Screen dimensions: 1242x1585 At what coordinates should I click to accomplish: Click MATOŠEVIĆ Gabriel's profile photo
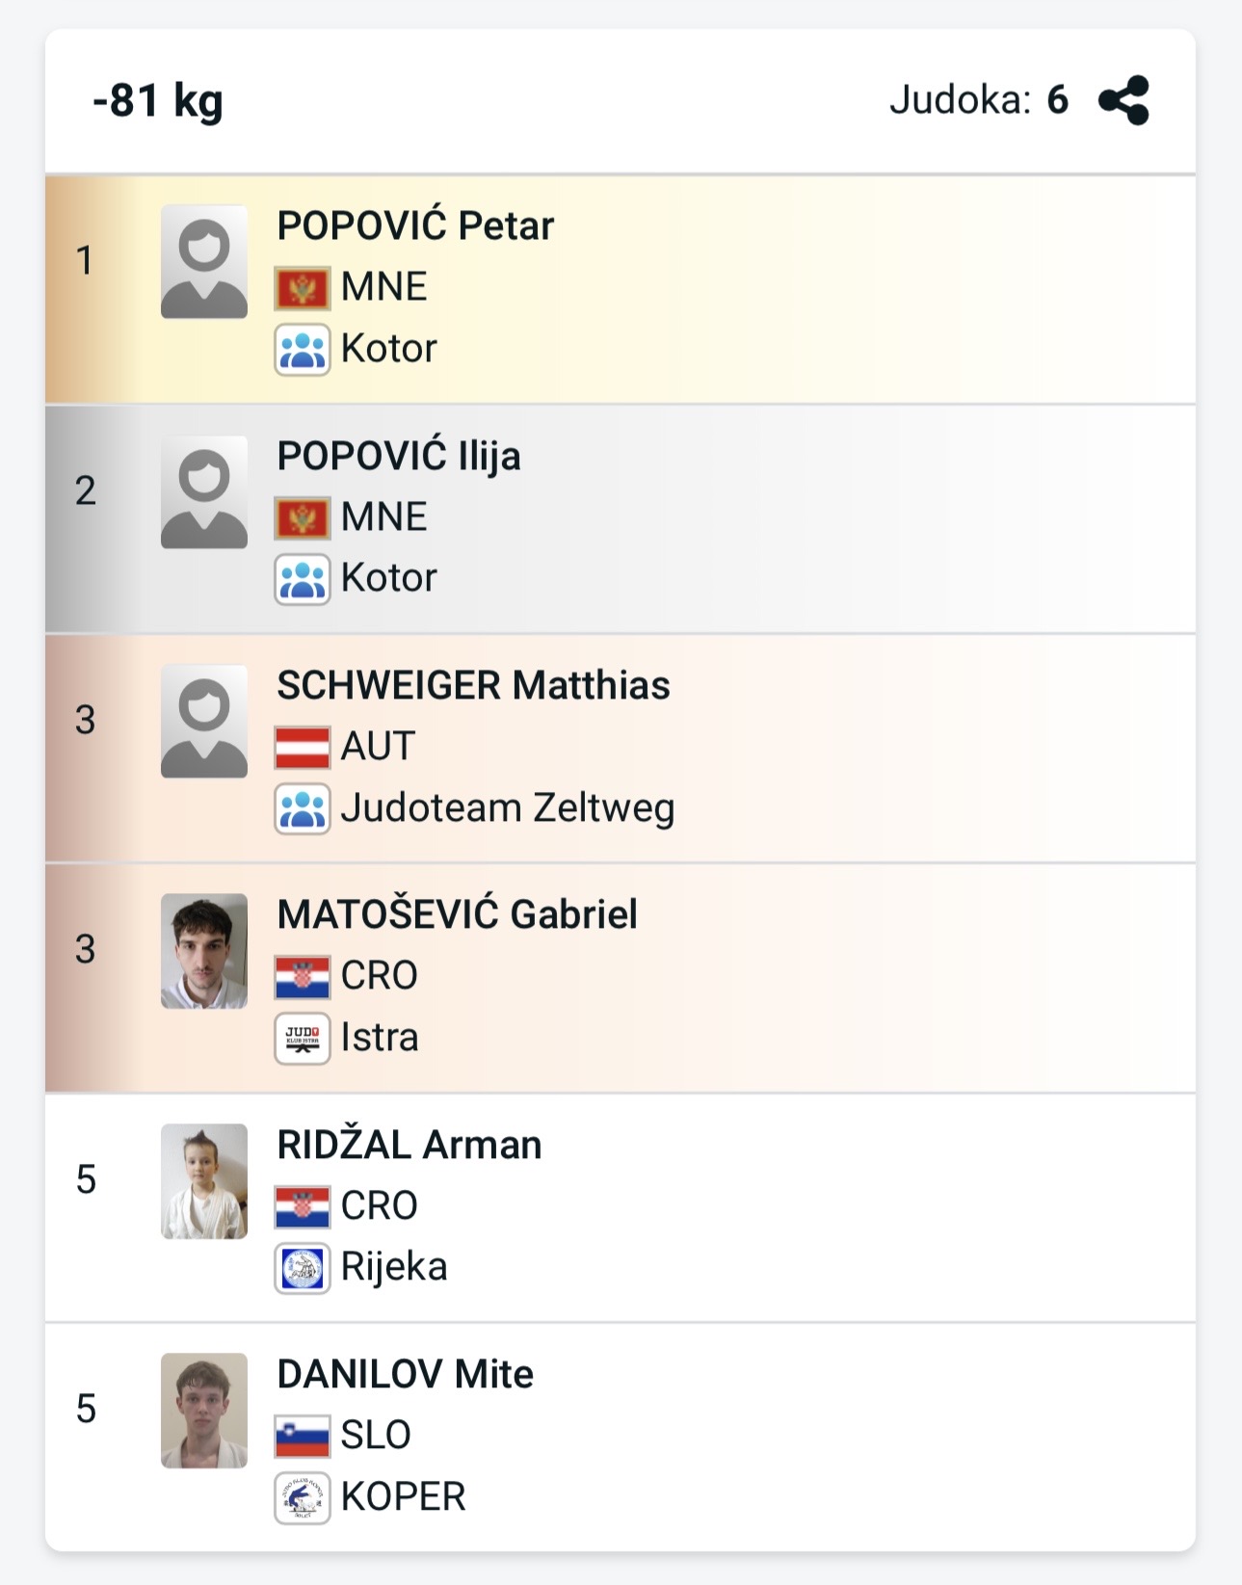(204, 951)
